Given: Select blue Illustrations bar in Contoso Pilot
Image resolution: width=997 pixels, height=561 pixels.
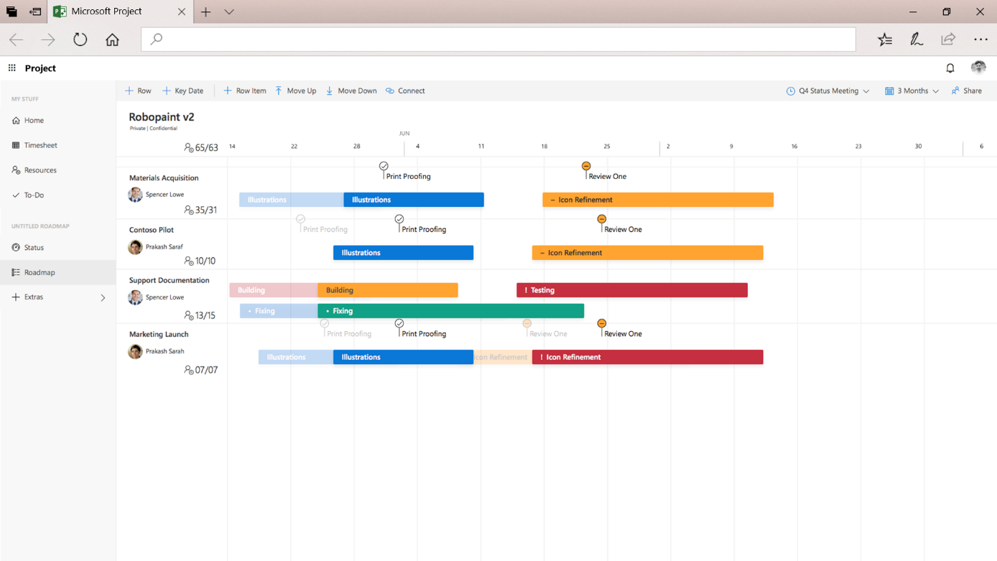Looking at the screenshot, I should pyautogui.click(x=403, y=253).
